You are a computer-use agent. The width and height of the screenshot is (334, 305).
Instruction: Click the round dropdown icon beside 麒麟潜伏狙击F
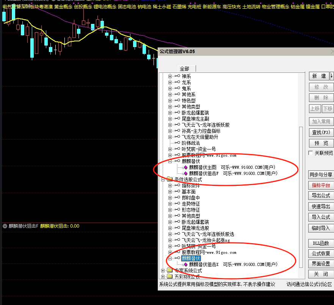pyautogui.click(x=5, y=226)
